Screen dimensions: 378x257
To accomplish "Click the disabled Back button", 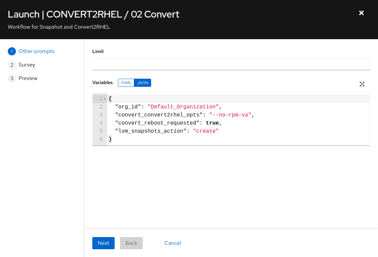I will coord(132,243).
